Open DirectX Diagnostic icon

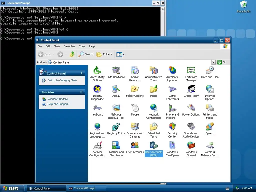(97, 89)
